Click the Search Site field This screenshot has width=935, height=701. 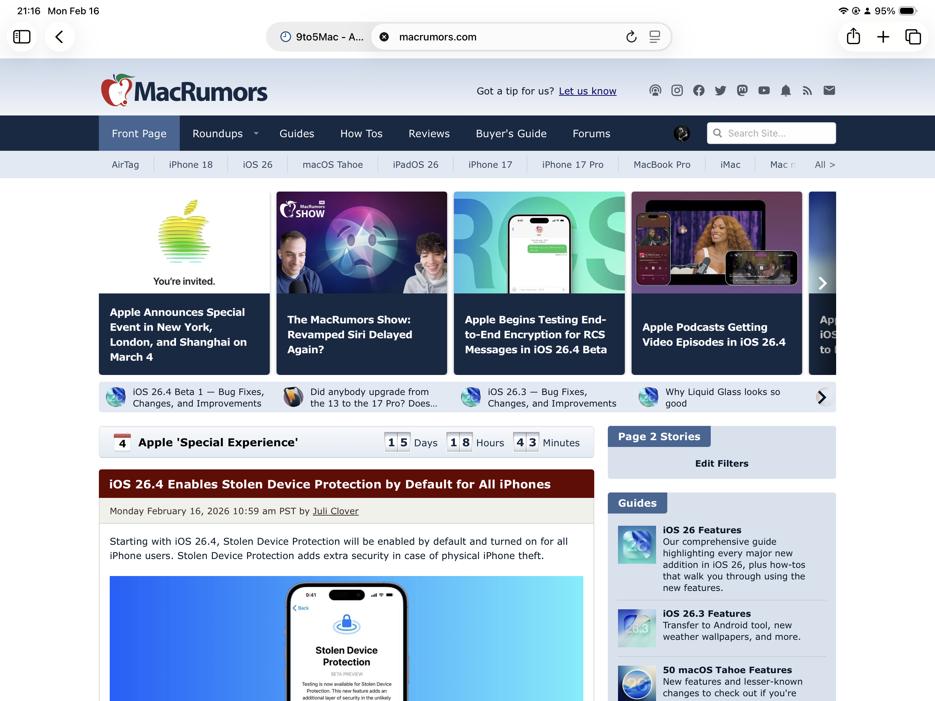[772, 133]
